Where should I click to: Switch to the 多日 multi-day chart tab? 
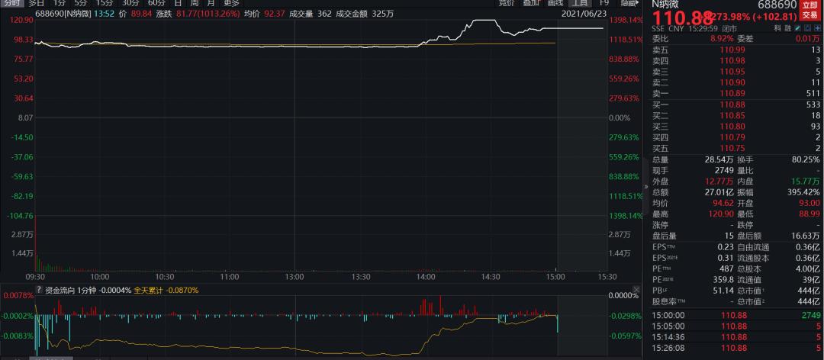37,2
